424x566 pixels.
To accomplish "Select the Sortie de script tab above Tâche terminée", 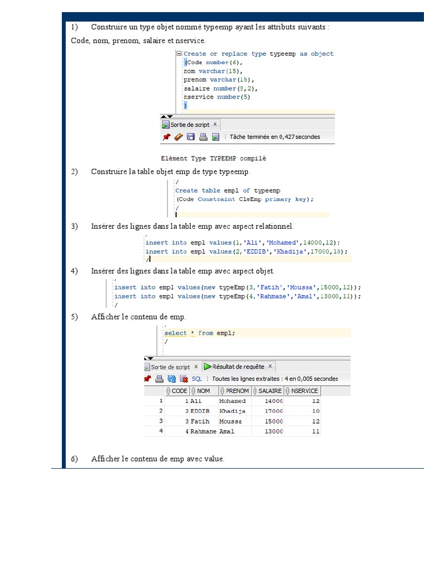I will click(x=190, y=124).
